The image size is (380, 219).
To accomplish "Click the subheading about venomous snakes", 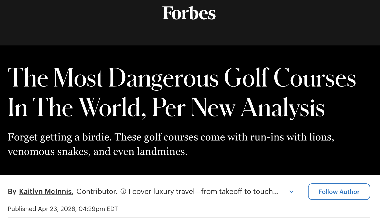I will [x=171, y=144].
